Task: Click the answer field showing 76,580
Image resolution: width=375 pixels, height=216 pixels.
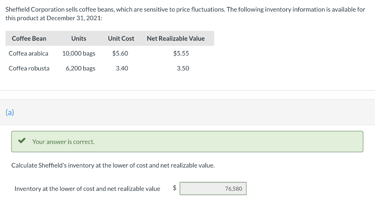Action: point(213,188)
